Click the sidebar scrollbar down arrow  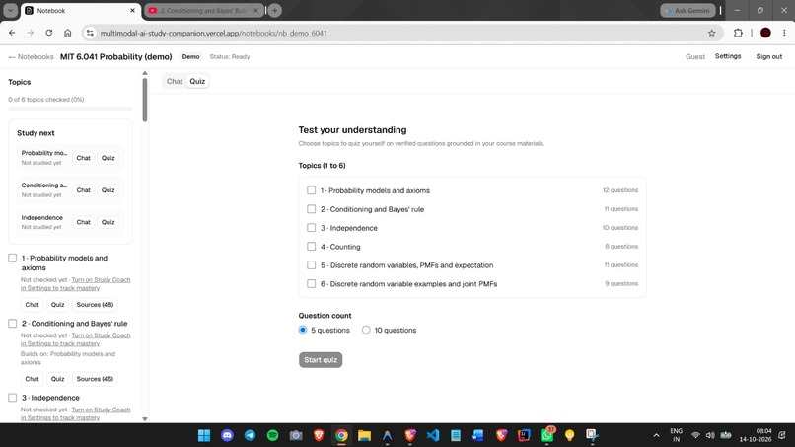(144, 419)
